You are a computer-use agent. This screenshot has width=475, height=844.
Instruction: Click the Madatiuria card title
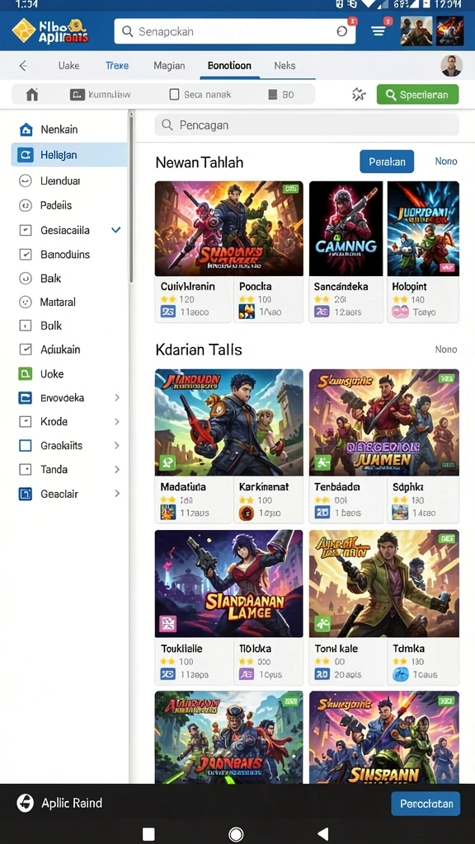pos(183,486)
